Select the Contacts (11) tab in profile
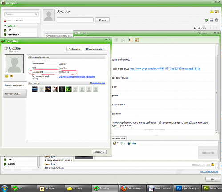The height and width of the screenshot is (192, 222). pyautogui.click(x=15, y=94)
